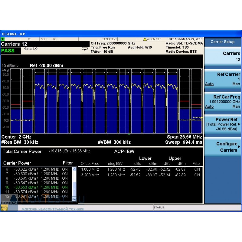Click the STATUS field in status bar

(159, 208)
